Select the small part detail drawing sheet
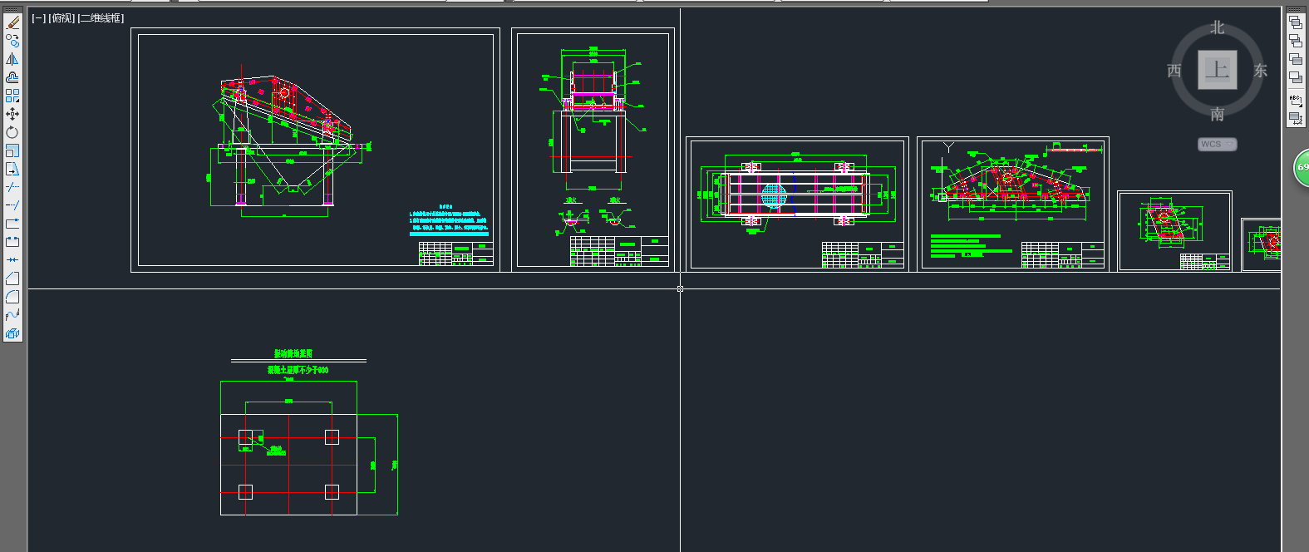This screenshot has width=1309, height=552. point(1174,231)
